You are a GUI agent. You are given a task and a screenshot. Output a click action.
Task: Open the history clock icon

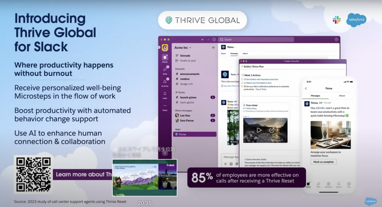click(214, 39)
